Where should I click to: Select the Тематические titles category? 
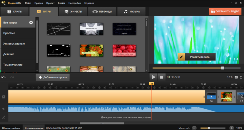pyautogui.click(x=18, y=64)
